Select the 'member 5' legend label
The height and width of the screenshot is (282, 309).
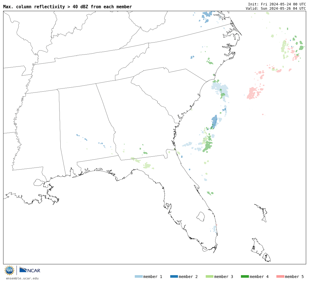click(294, 277)
